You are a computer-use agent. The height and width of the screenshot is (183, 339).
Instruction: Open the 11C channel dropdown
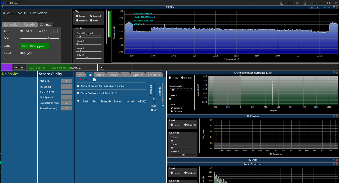20,68
